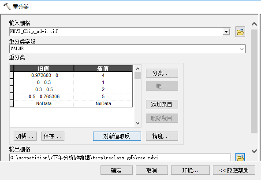Viewport: 261px width, 180px height.
Task: Click the output raster path field
Action: coord(120,158)
